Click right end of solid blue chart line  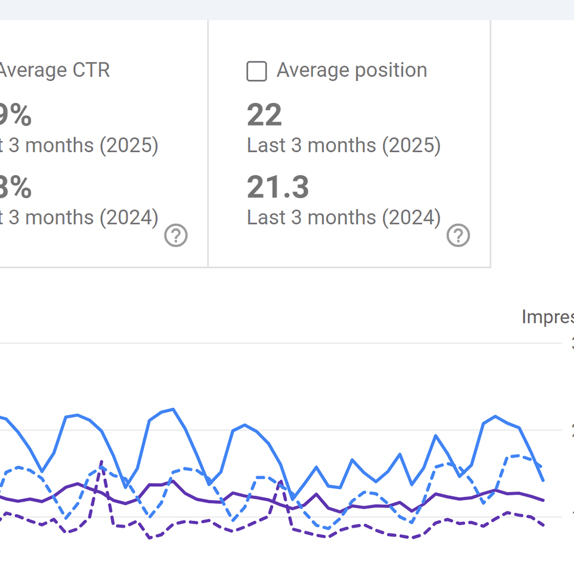click(x=543, y=479)
